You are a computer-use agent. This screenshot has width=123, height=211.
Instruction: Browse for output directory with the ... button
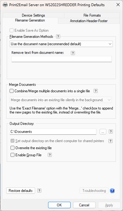click(103, 132)
